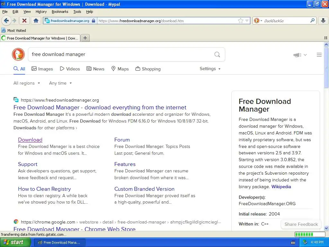Viewport: 329px width, 247px height.
Task: Click the padlock site security icon
Action: (x=93, y=21)
